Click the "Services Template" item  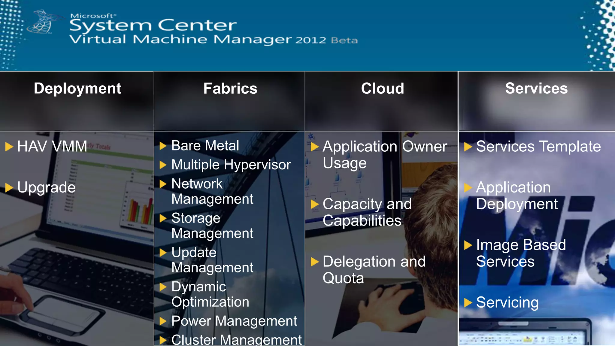pyautogui.click(x=538, y=147)
